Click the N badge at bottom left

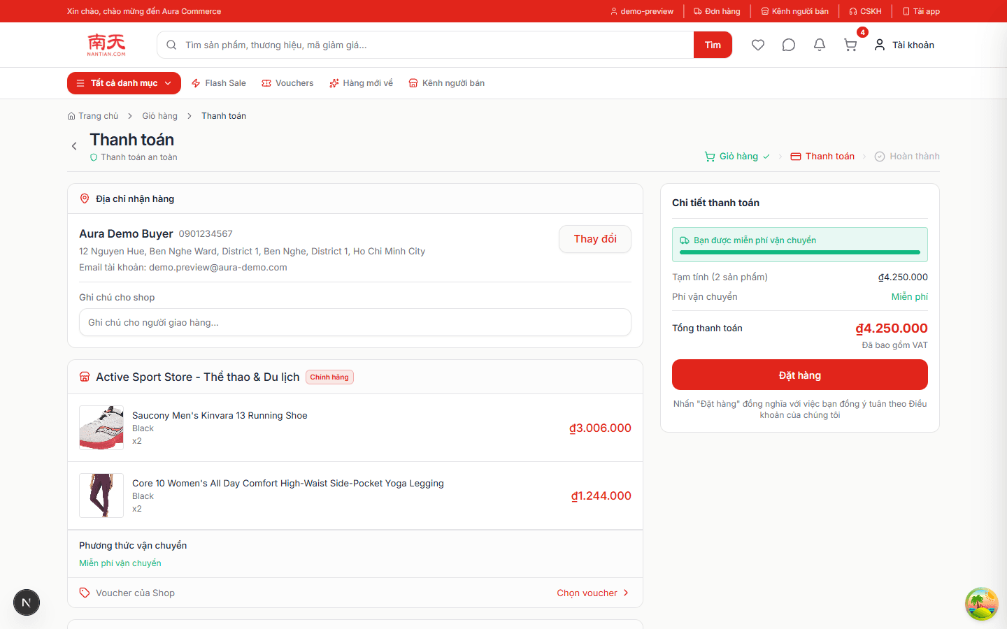coord(27,602)
